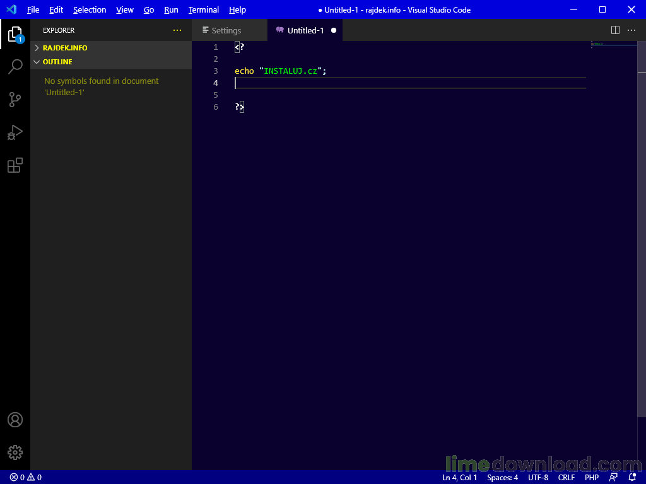Open the Source Control view icon

pyautogui.click(x=15, y=100)
